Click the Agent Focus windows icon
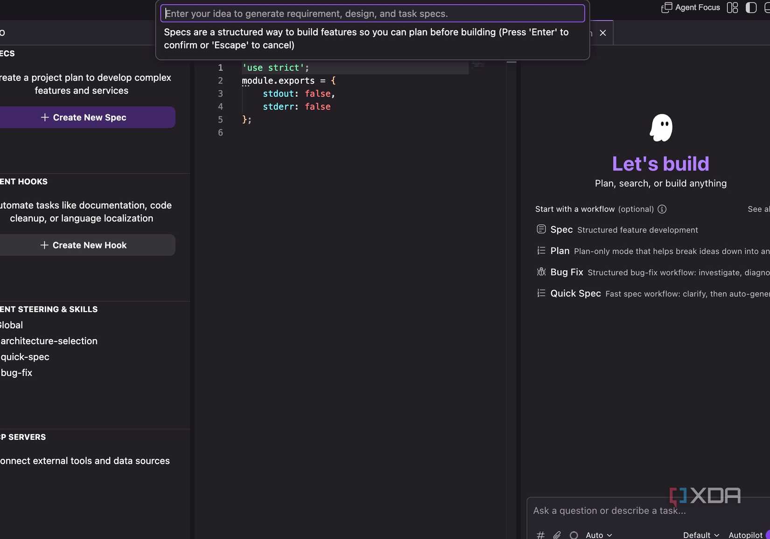Viewport: 770px width, 539px height. point(666,7)
